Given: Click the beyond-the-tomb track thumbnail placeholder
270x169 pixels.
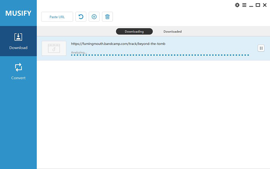Looking at the screenshot, I should point(54,48).
